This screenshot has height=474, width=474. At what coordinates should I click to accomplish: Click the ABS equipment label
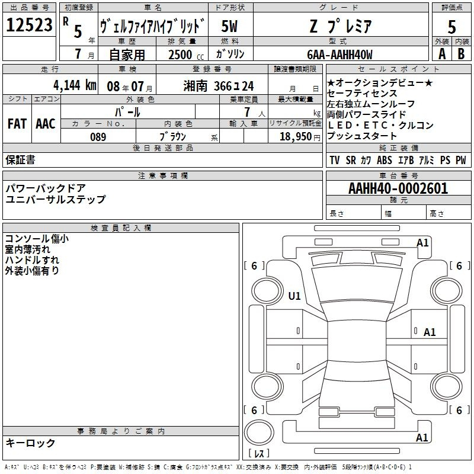coord(385,160)
